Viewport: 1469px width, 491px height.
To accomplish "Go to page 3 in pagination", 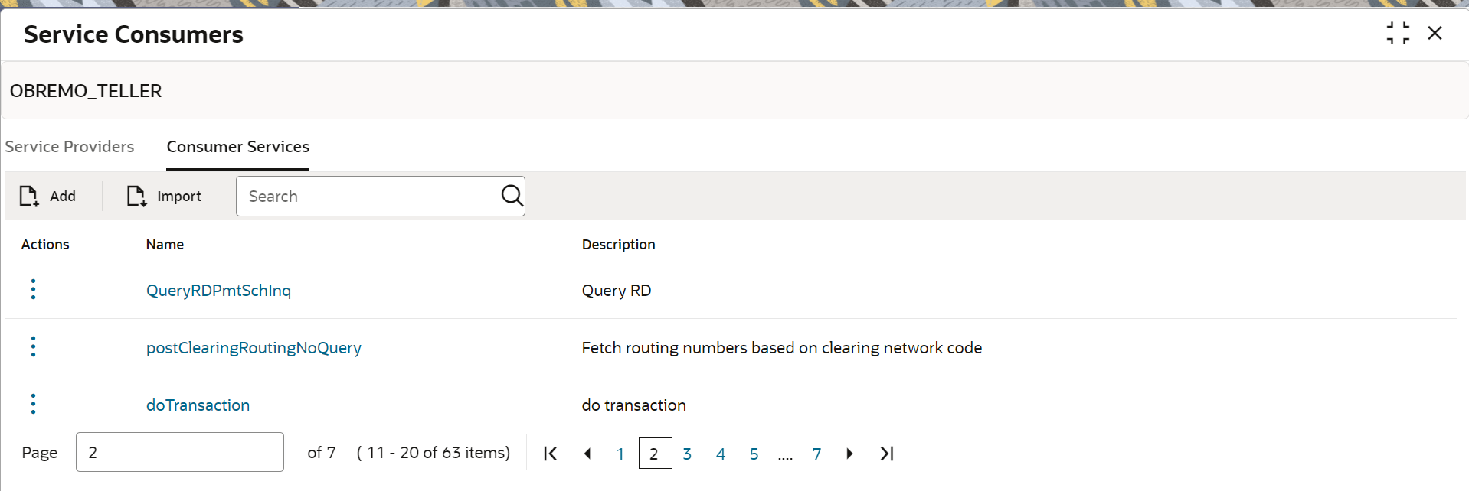I will (x=687, y=454).
